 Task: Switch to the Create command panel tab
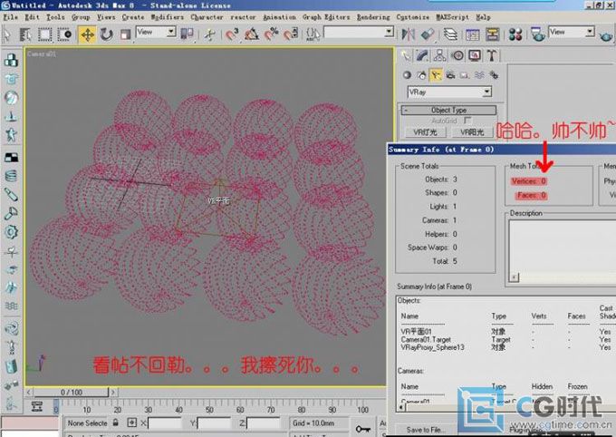pyautogui.click(x=405, y=55)
